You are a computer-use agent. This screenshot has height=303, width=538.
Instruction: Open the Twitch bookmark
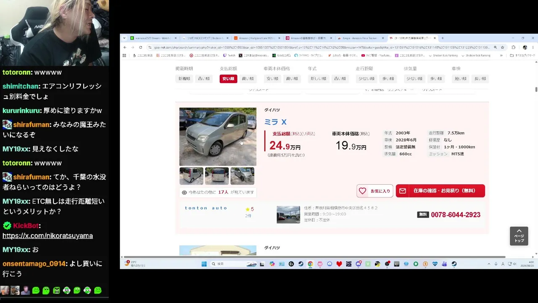[x=229, y=56]
